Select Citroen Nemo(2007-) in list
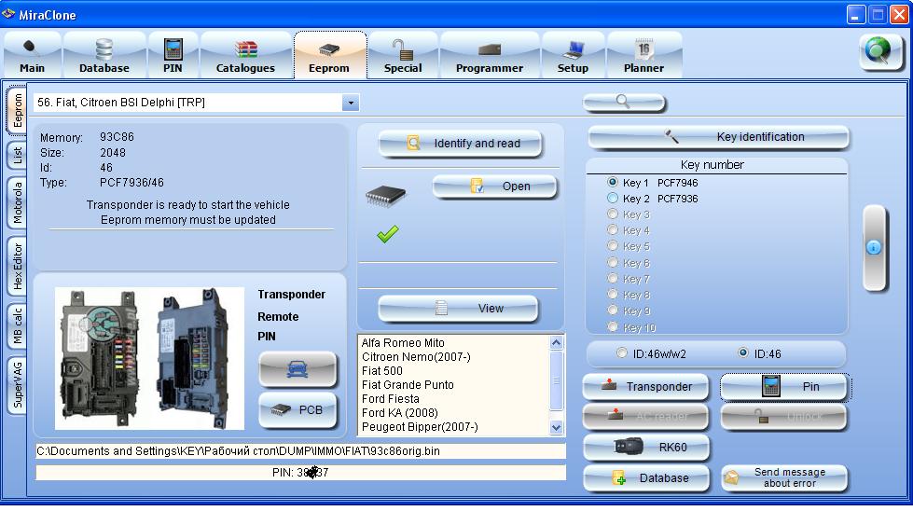The image size is (913, 511). (x=416, y=357)
